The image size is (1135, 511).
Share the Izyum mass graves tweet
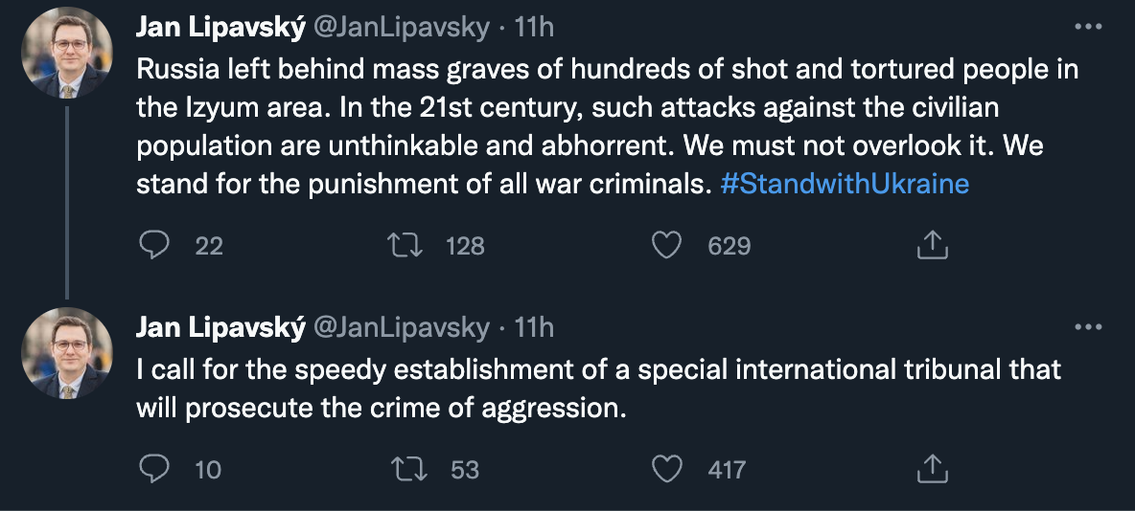tap(932, 246)
